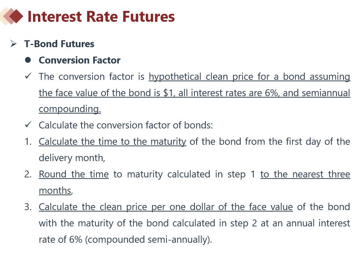363x254 pixels.
Task: Click underlined 'Calculate the time to the maturity'
Action: tap(112, 142)
